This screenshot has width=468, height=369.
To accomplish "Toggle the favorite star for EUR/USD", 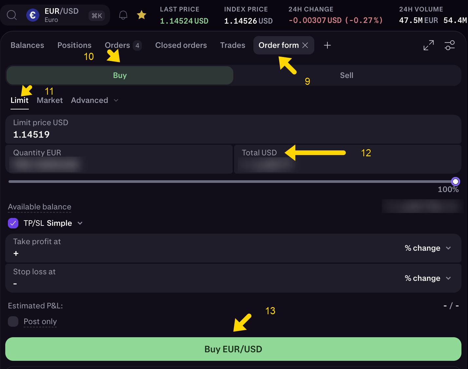I will tap(142, 15).
